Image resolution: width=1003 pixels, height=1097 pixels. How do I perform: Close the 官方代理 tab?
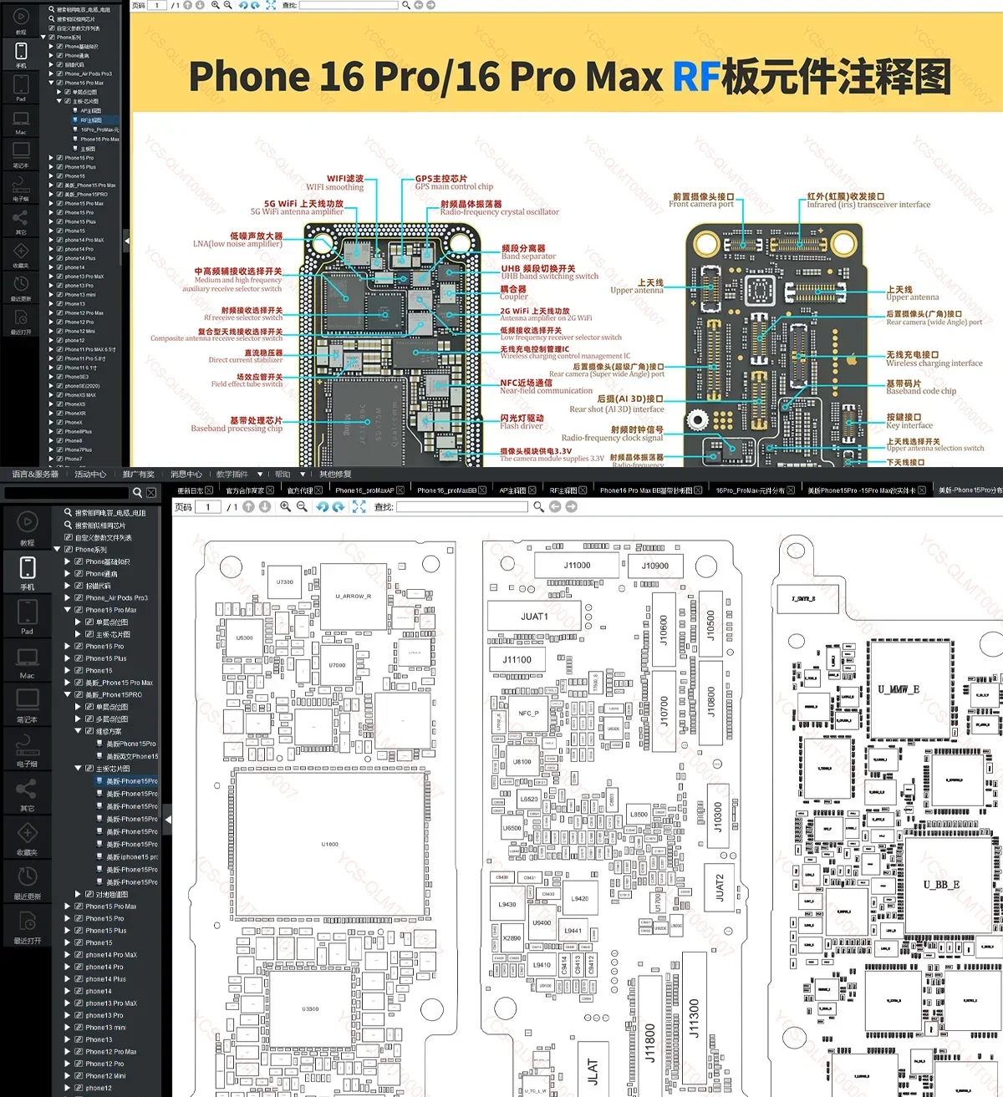pos(318,490)
